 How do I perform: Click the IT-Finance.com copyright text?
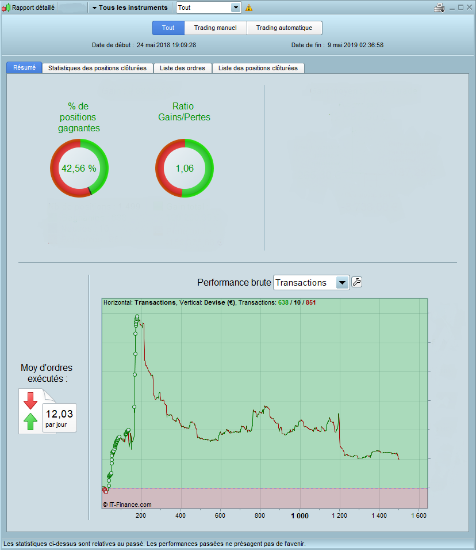127,505
